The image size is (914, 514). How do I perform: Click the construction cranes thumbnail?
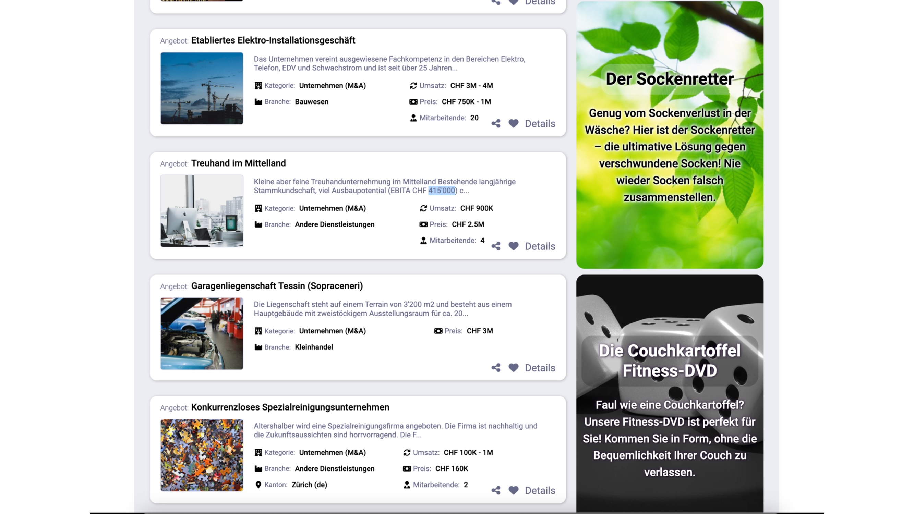(202, 88)
